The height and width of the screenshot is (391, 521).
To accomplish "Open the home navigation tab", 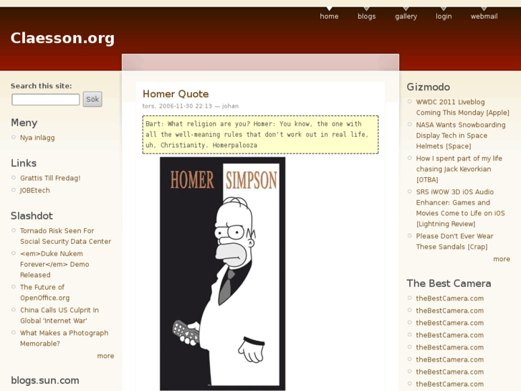I will 329,16.
